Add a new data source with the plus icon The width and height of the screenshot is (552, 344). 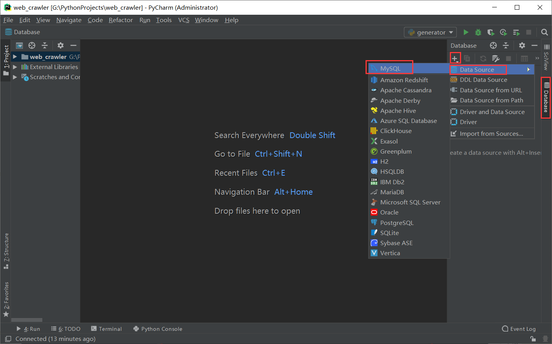[455, 58]
